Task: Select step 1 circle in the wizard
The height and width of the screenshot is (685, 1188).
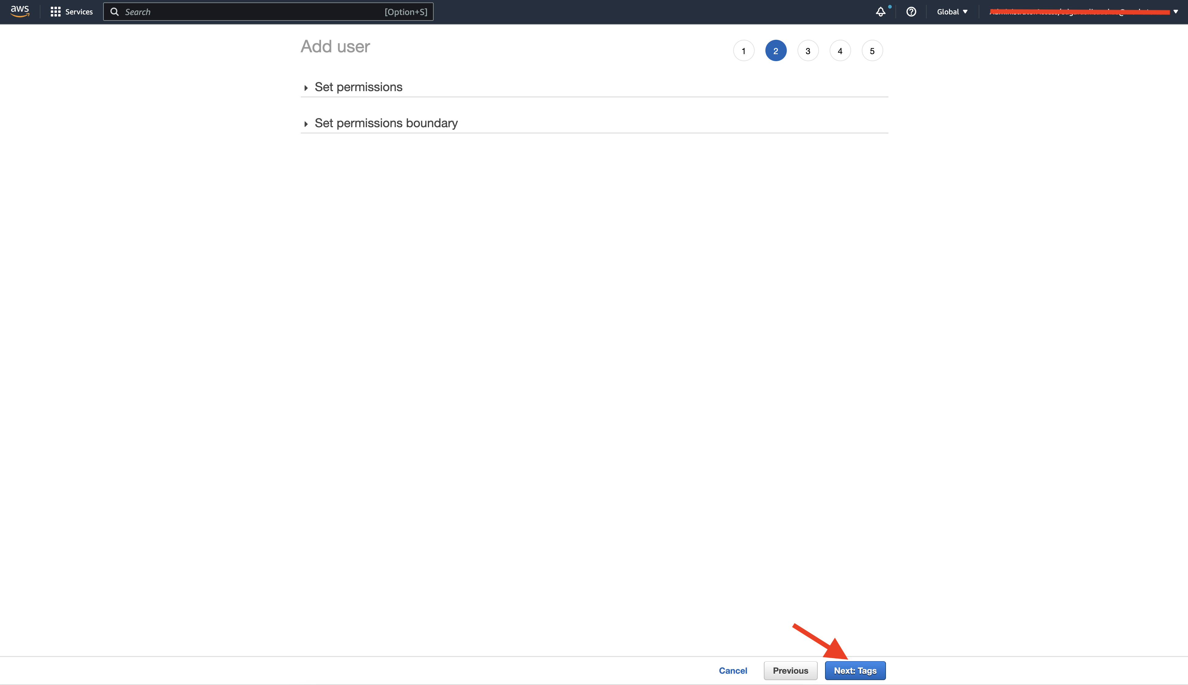Action: tap(744, 50)
